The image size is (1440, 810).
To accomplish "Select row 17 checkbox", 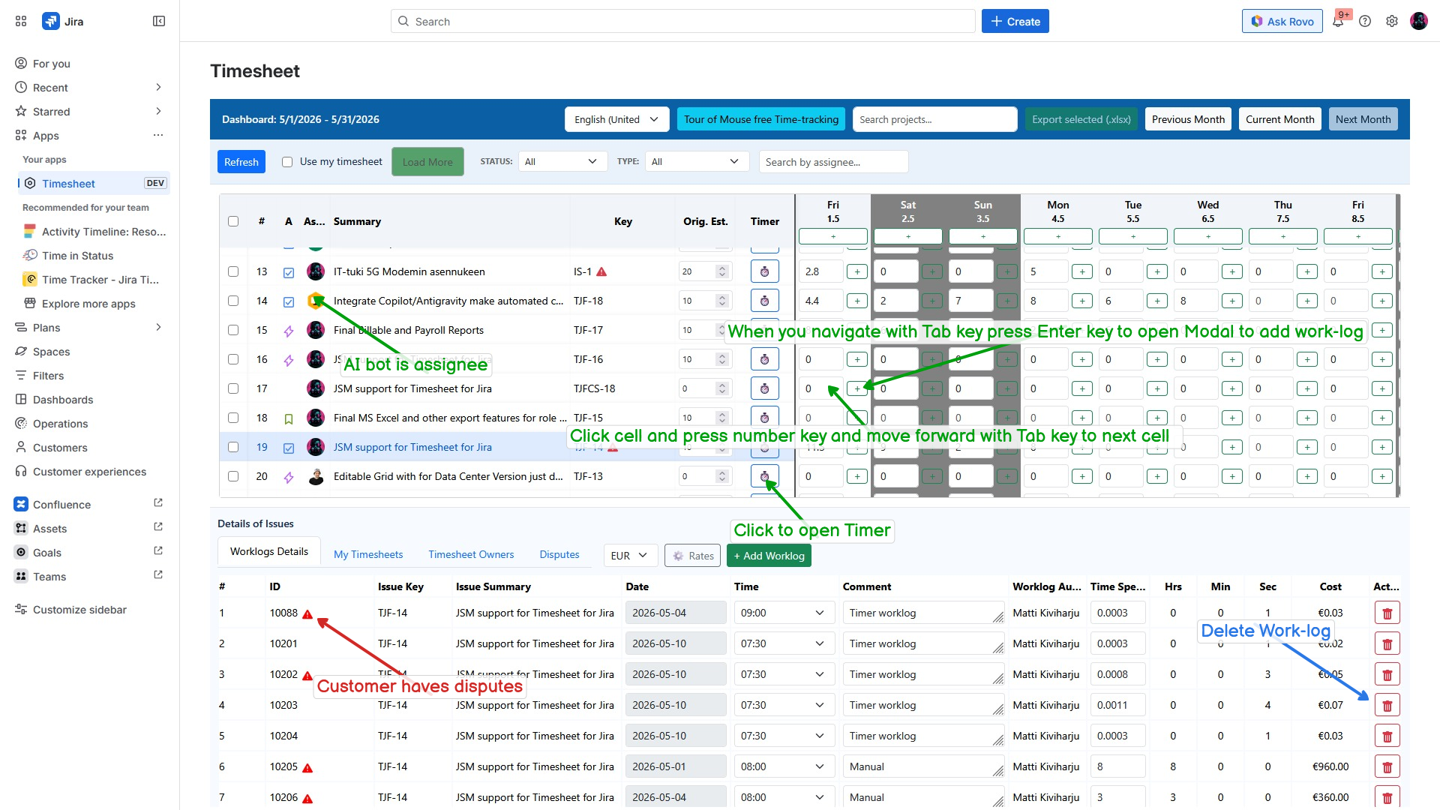I will click(x=233, y=388).
